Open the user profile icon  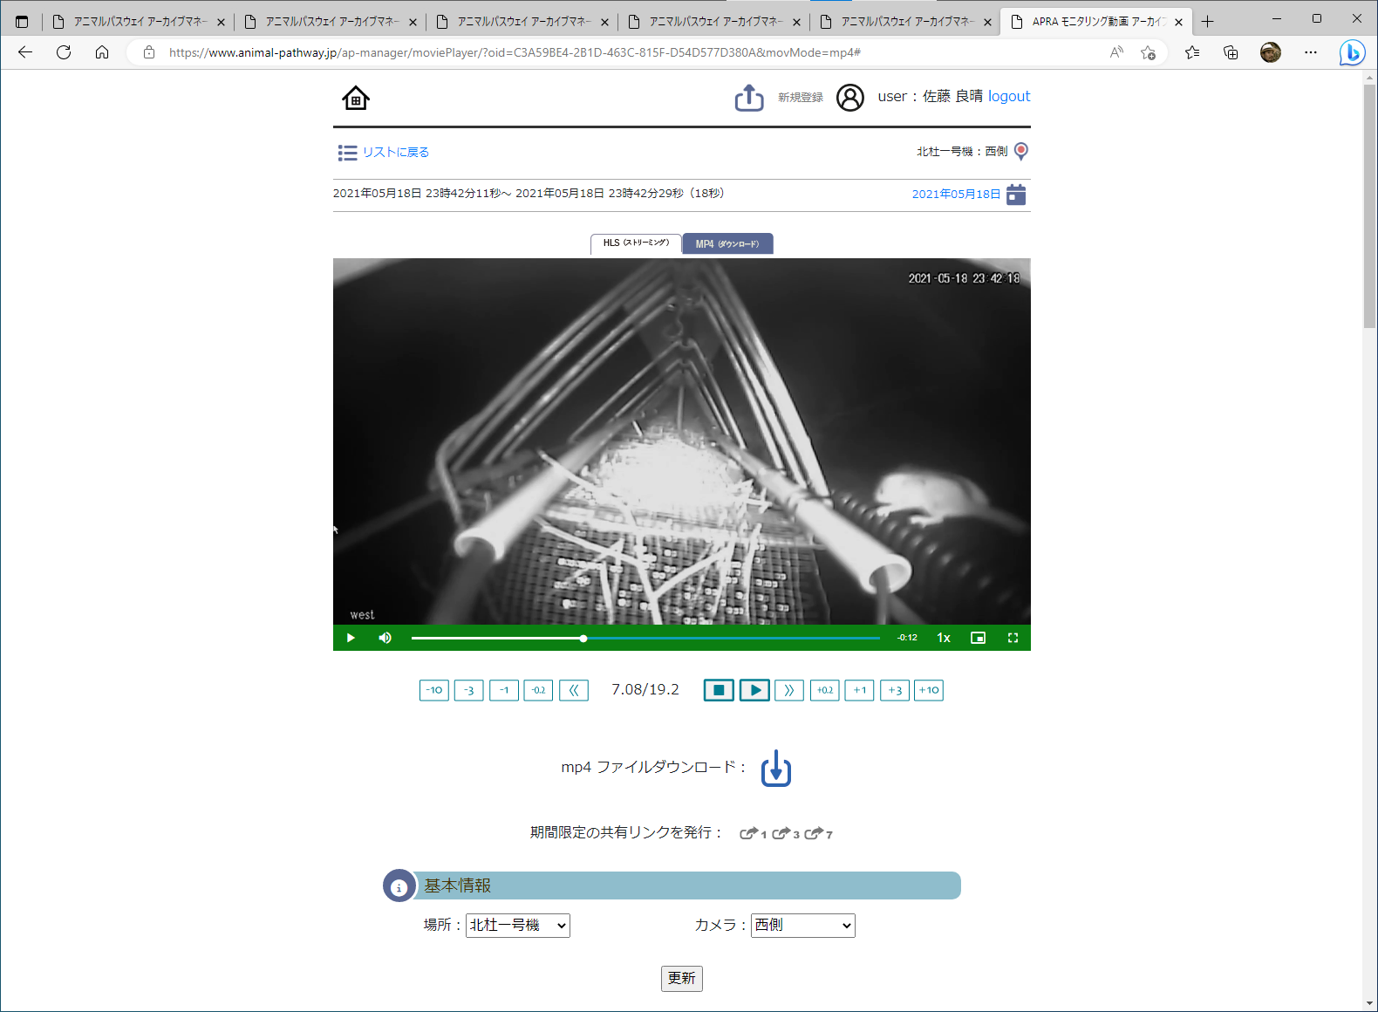(x=850, y=97)
